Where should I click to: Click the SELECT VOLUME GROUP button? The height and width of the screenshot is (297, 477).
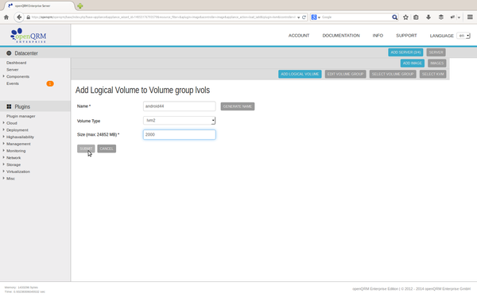click(x=393, y=74)
